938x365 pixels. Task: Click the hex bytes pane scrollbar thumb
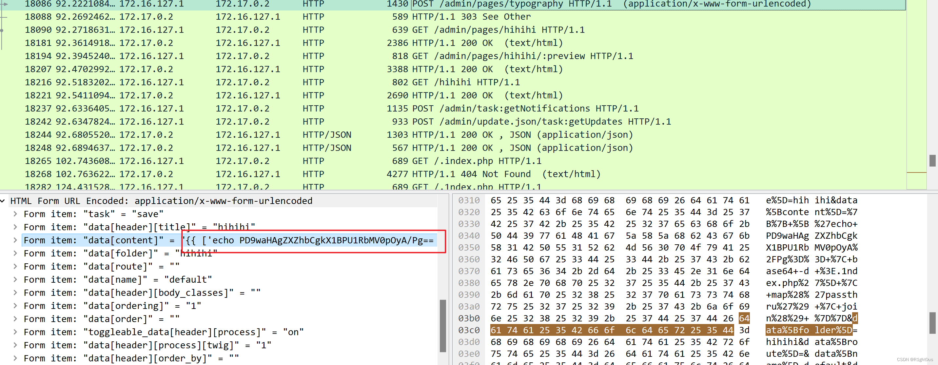[x=932, y=323]
